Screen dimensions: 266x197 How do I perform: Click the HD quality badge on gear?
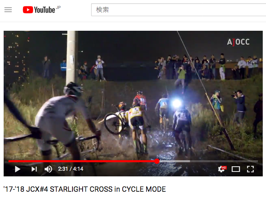pyautogui.click(x=224, y=167)
